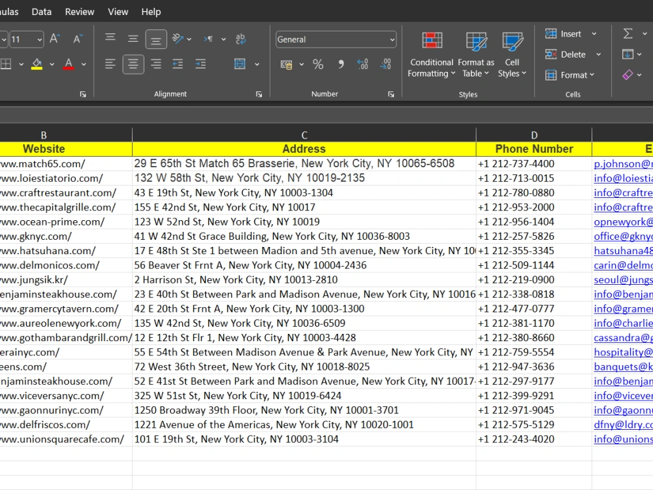Select column D header
This screenshot has width=653, height=490.
[x=534, y=135]
